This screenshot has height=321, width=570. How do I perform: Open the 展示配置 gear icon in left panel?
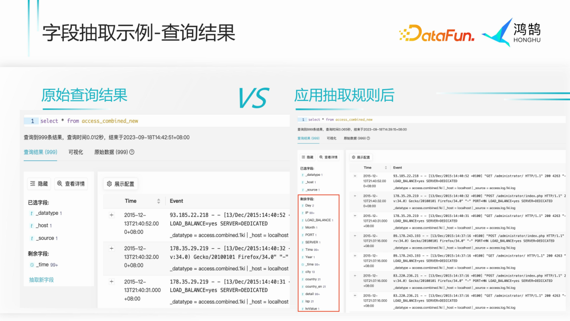click(x=109, y=184)
